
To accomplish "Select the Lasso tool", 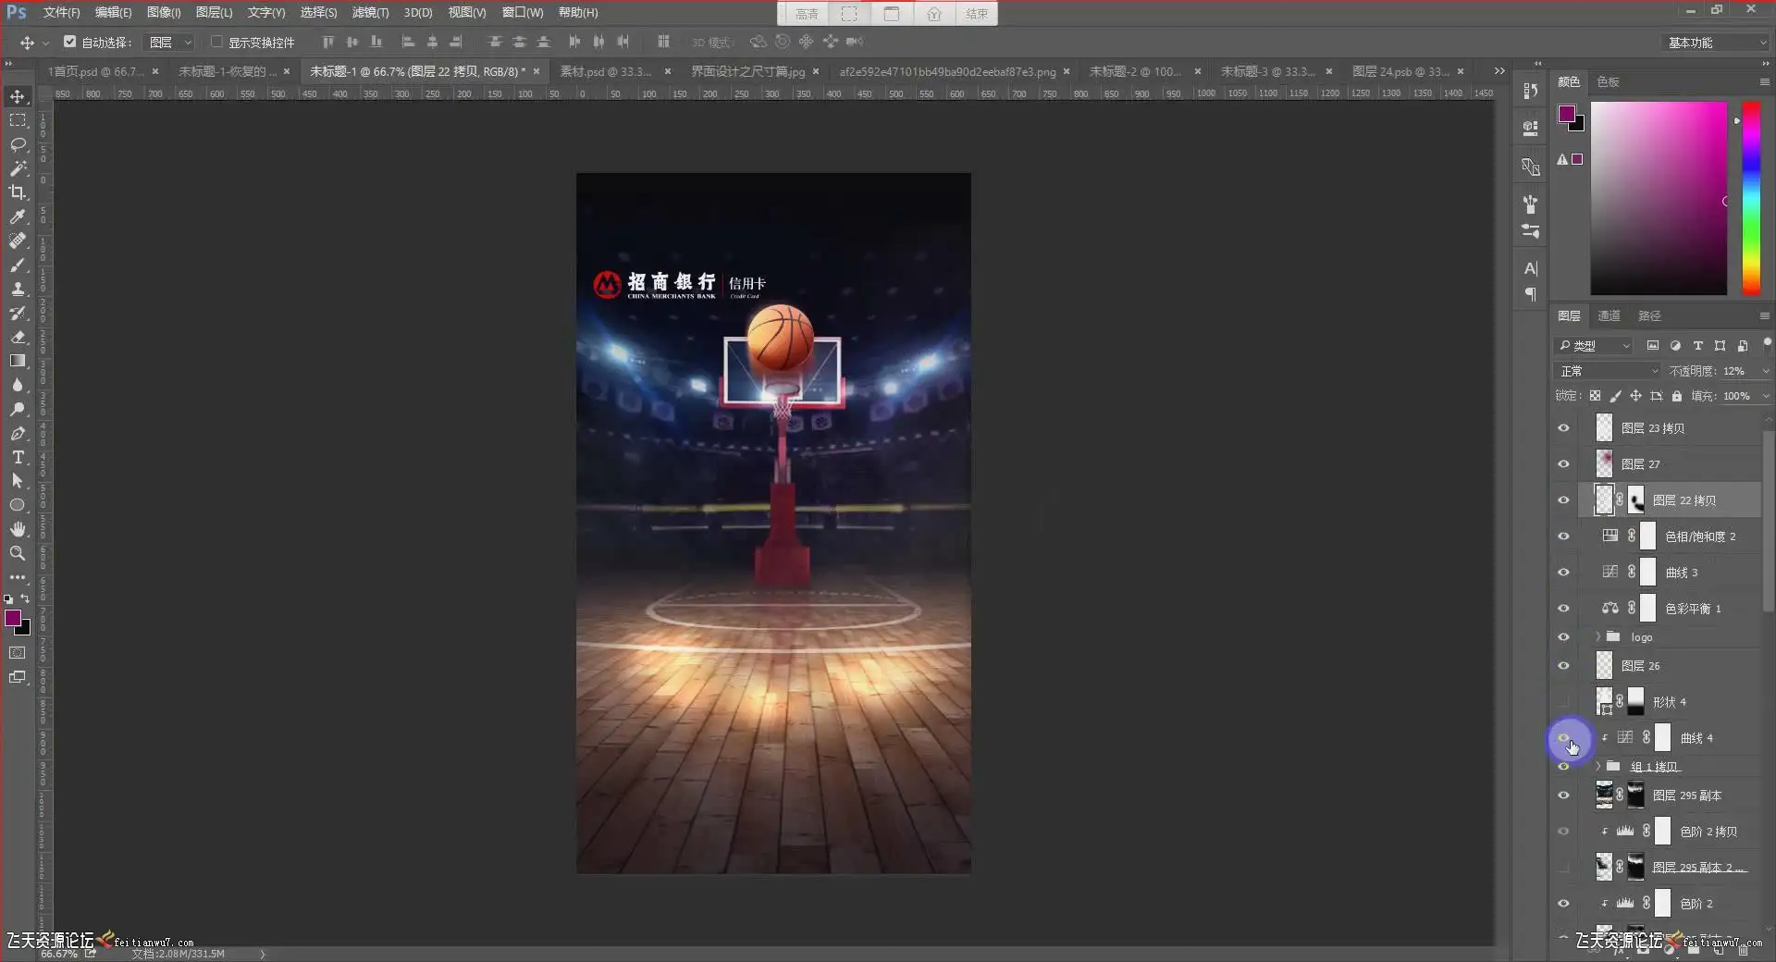I will (x=18, y=144).
